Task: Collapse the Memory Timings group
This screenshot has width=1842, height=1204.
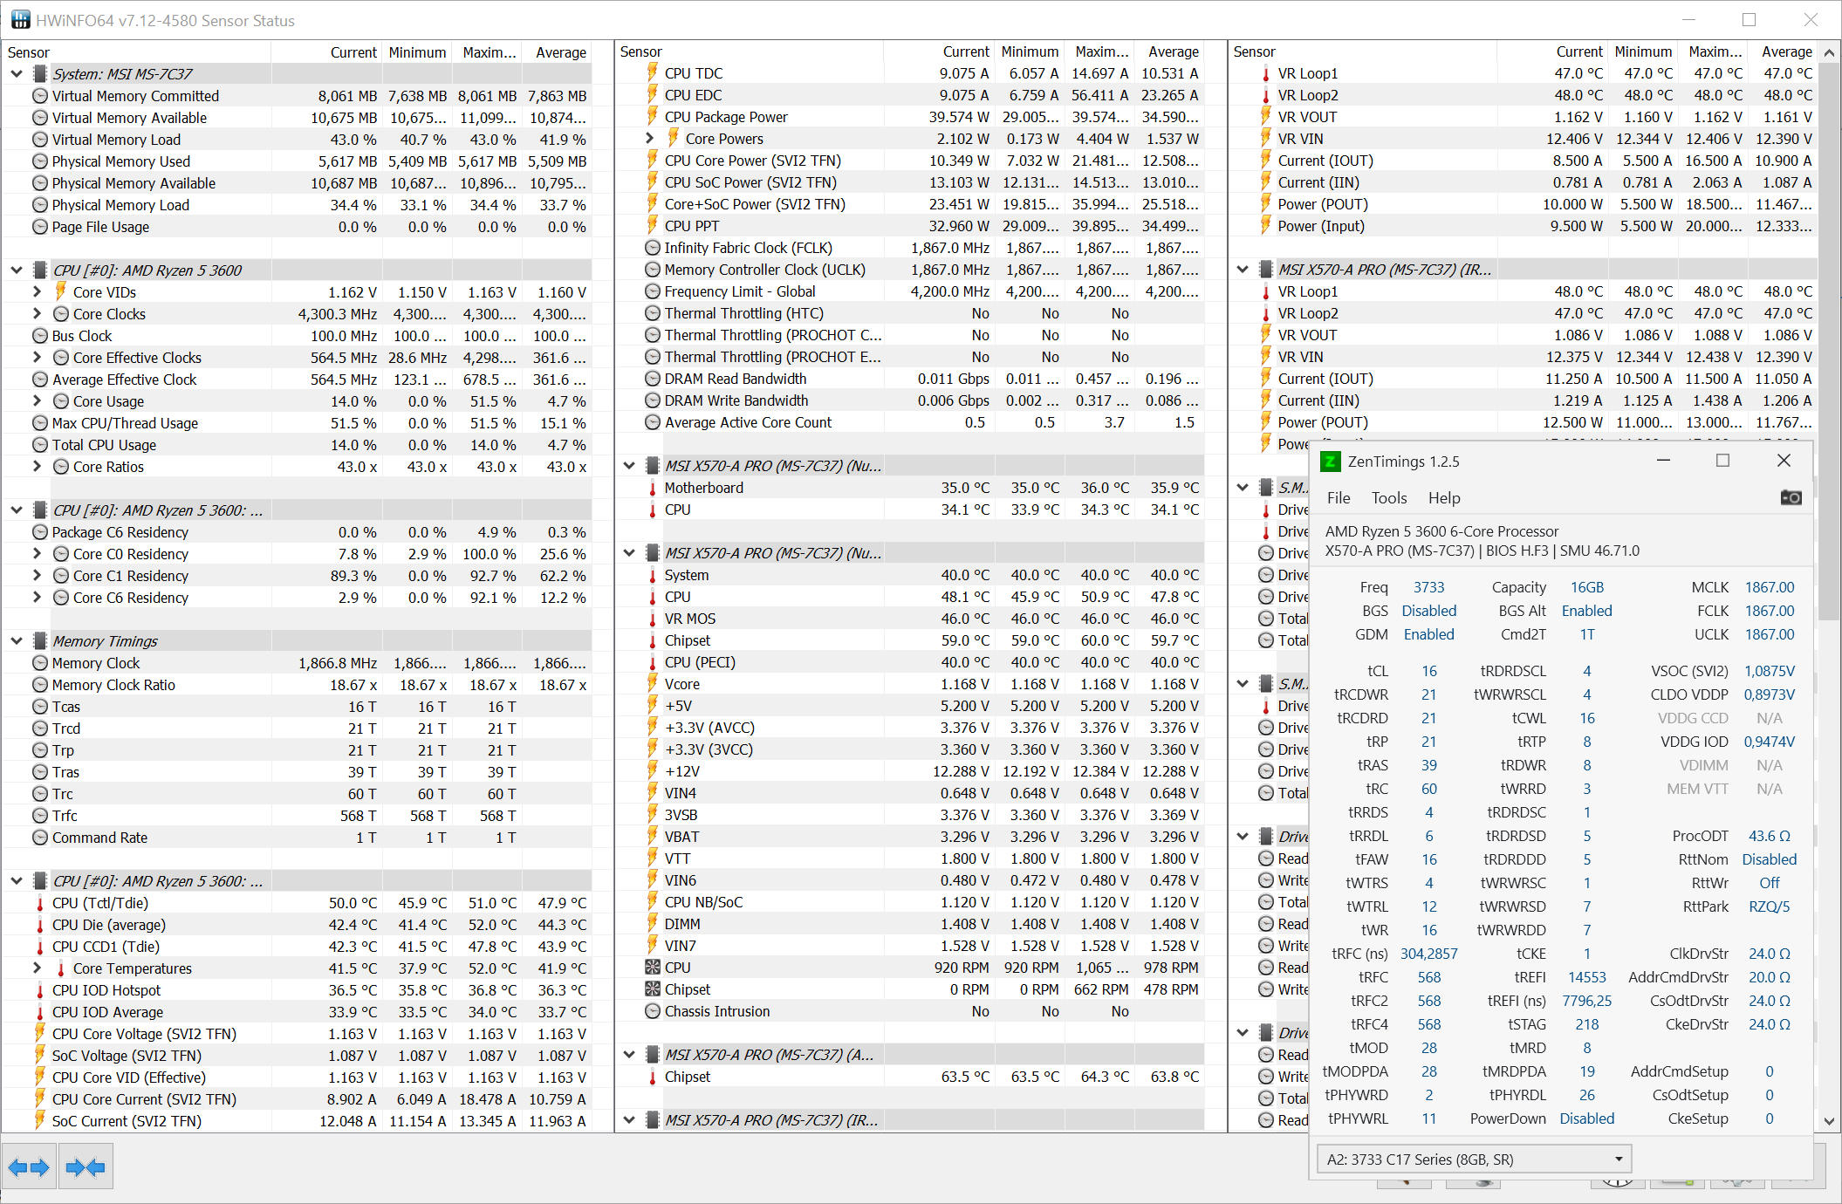Action: [x=17, y=641]
